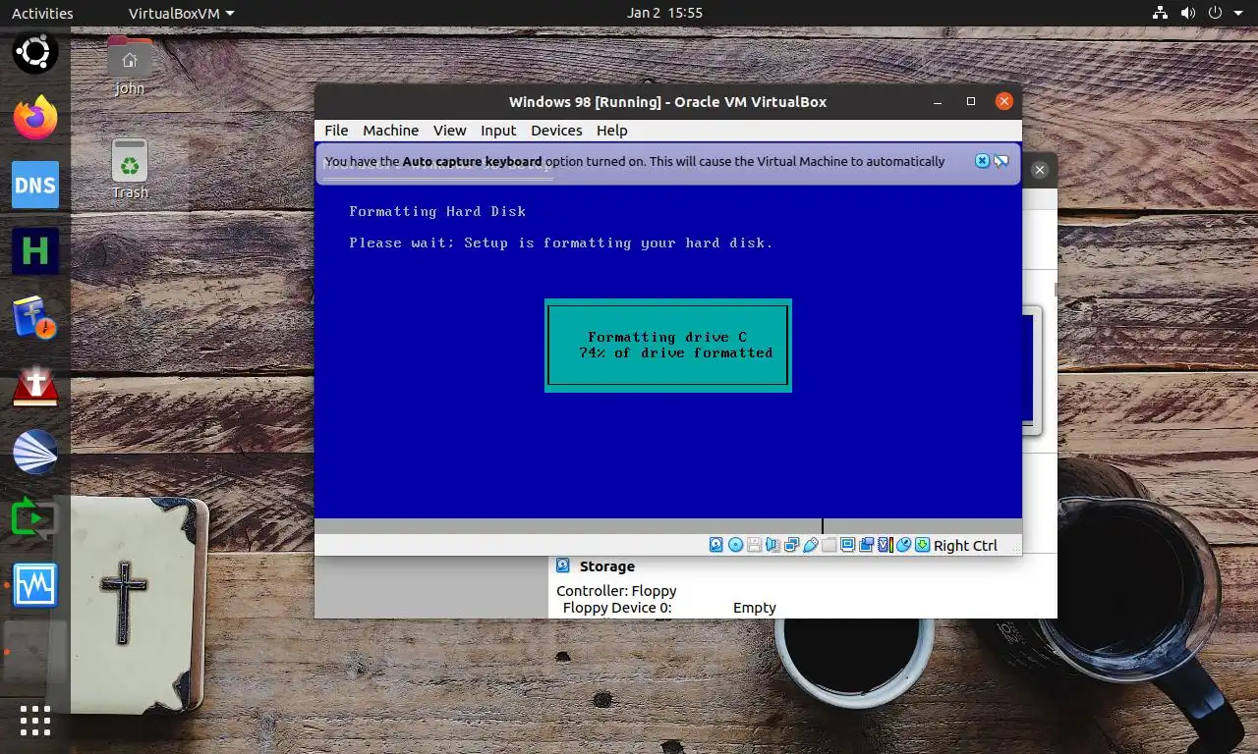Screen dimensions: 1258x754
Task: Open the blue striped globe dock icon
Action: point(35,453)
